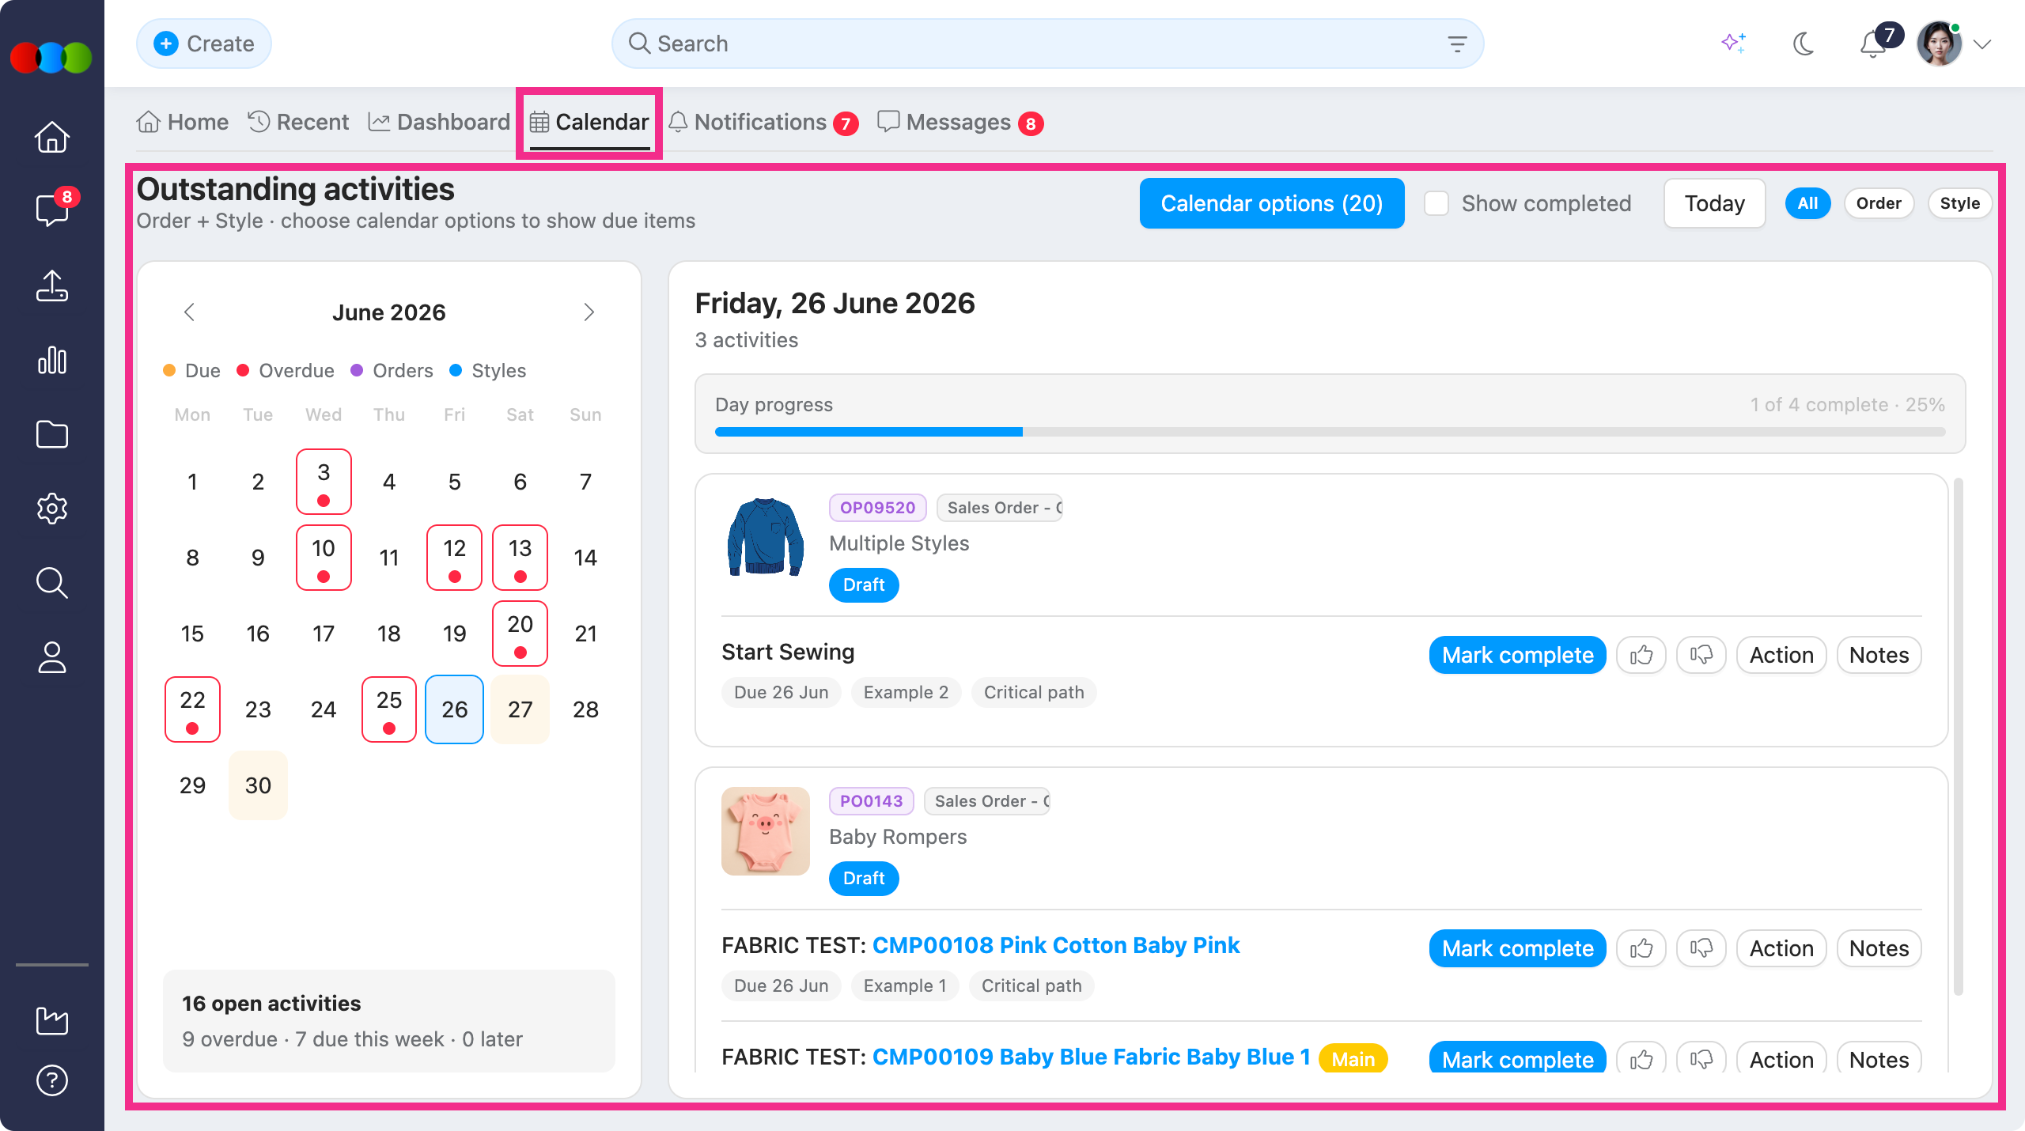2025x1131 pixels.
Task: Switch to the Dashboard tab
Action: click(x=440, y=122)
